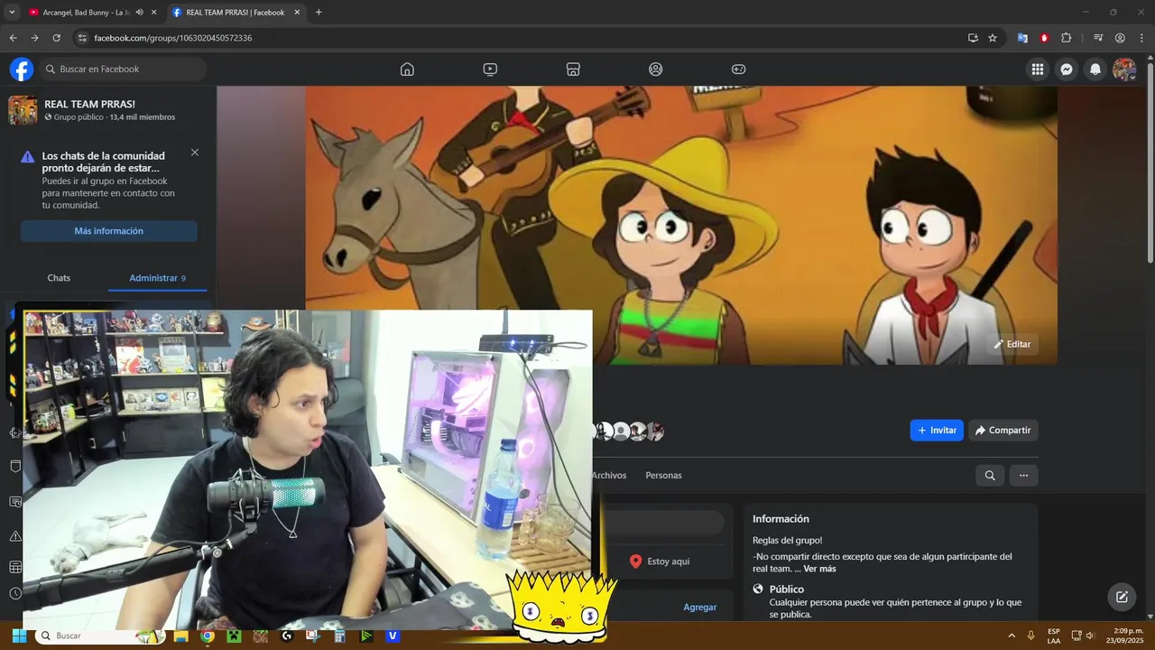Click the Más información button
The image size is (1155, 650).
(x=108, y=231)
